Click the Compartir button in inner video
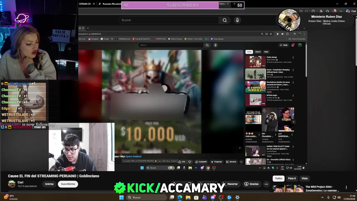This screenshot has height=201, width=357. 201,162
